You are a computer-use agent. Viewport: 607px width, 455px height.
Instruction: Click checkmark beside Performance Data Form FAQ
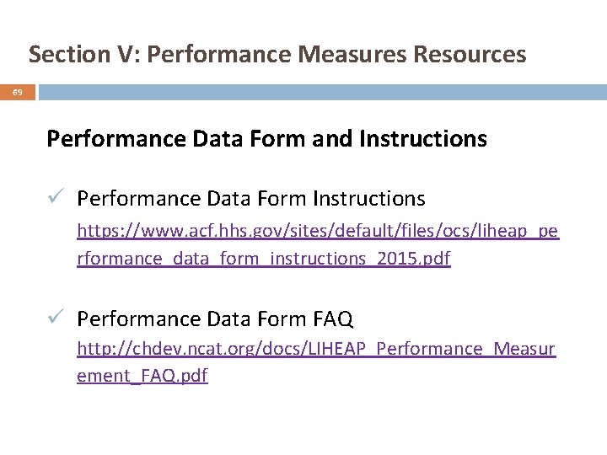(56, 316)
